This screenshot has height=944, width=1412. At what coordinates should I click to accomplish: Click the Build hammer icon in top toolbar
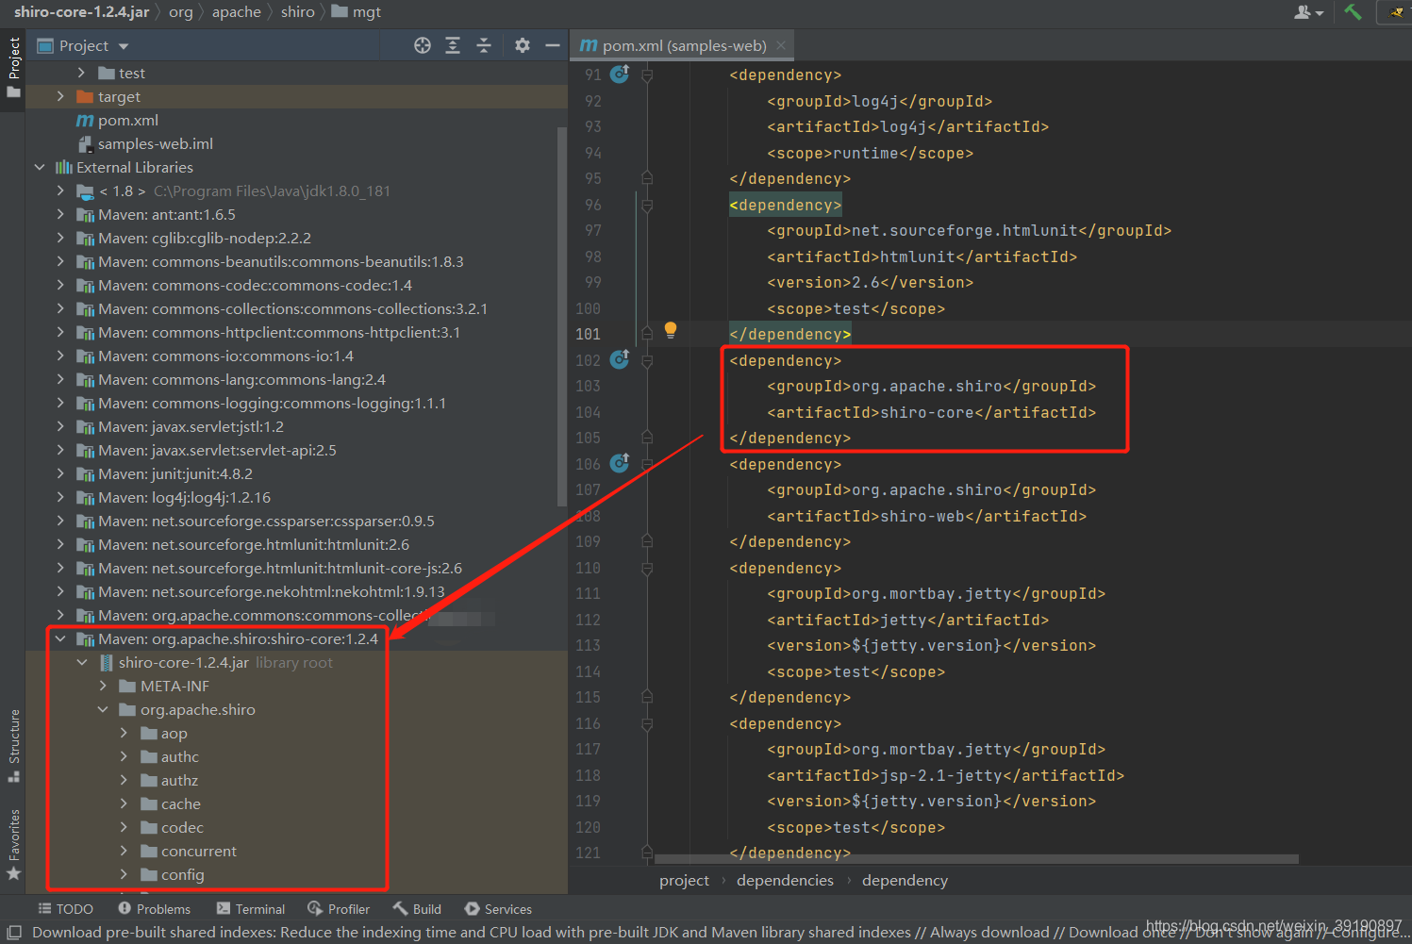pos(1354,12)
